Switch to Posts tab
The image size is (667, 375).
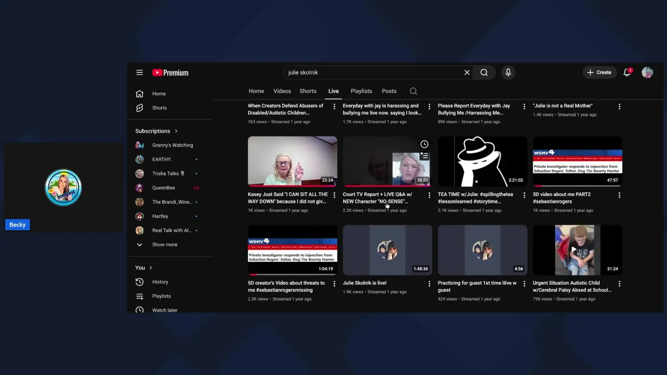click(389, 91)
